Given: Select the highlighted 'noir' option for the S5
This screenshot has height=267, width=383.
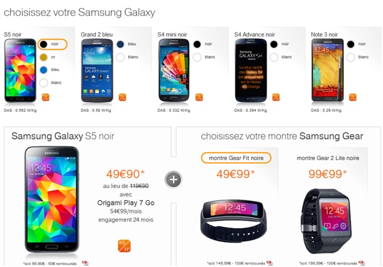Looking at the screenshot, I should point(53,44).
